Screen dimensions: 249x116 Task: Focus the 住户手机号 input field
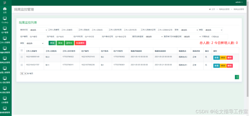point(92,37)
